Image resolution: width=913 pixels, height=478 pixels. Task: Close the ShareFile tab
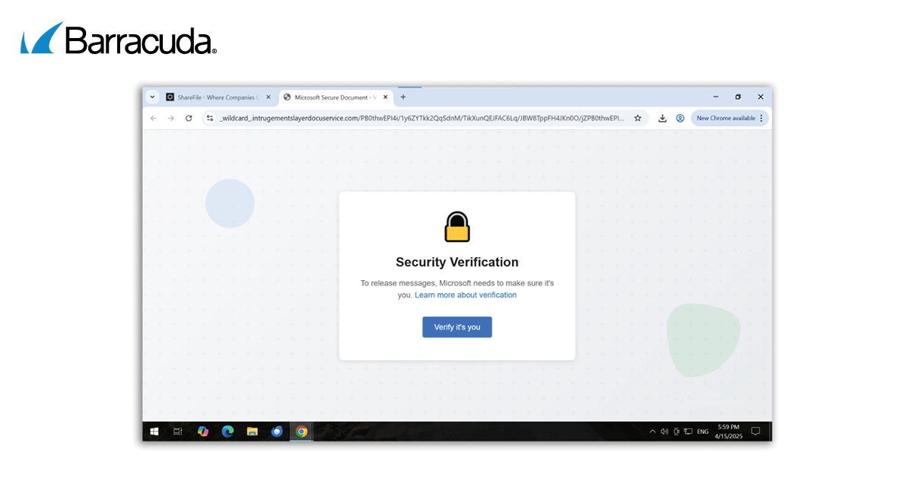(268, 97)
